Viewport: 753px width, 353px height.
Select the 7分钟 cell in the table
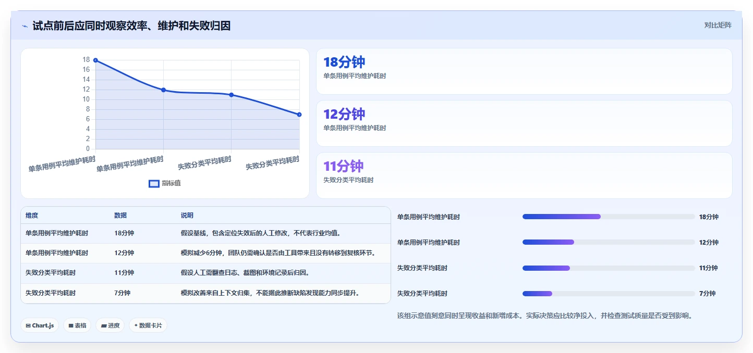tap(123, 293)
